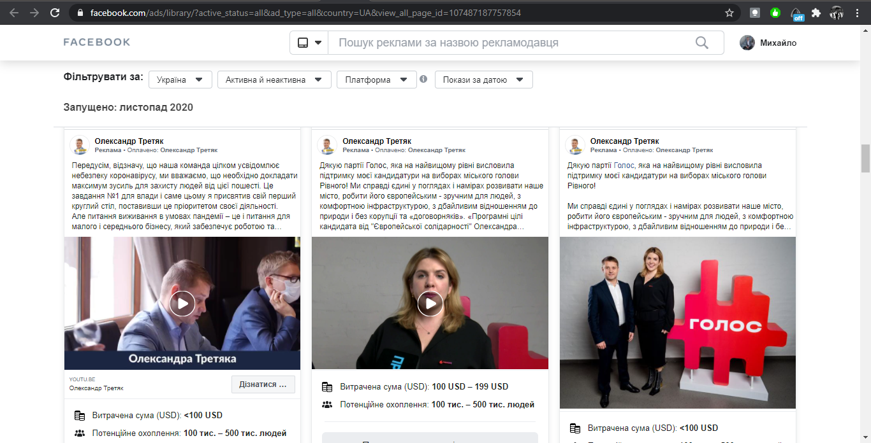This screenshot has width=871, height=443.
Task: Open the Покази за датою dropdown
Action: [x=483, y=80]
